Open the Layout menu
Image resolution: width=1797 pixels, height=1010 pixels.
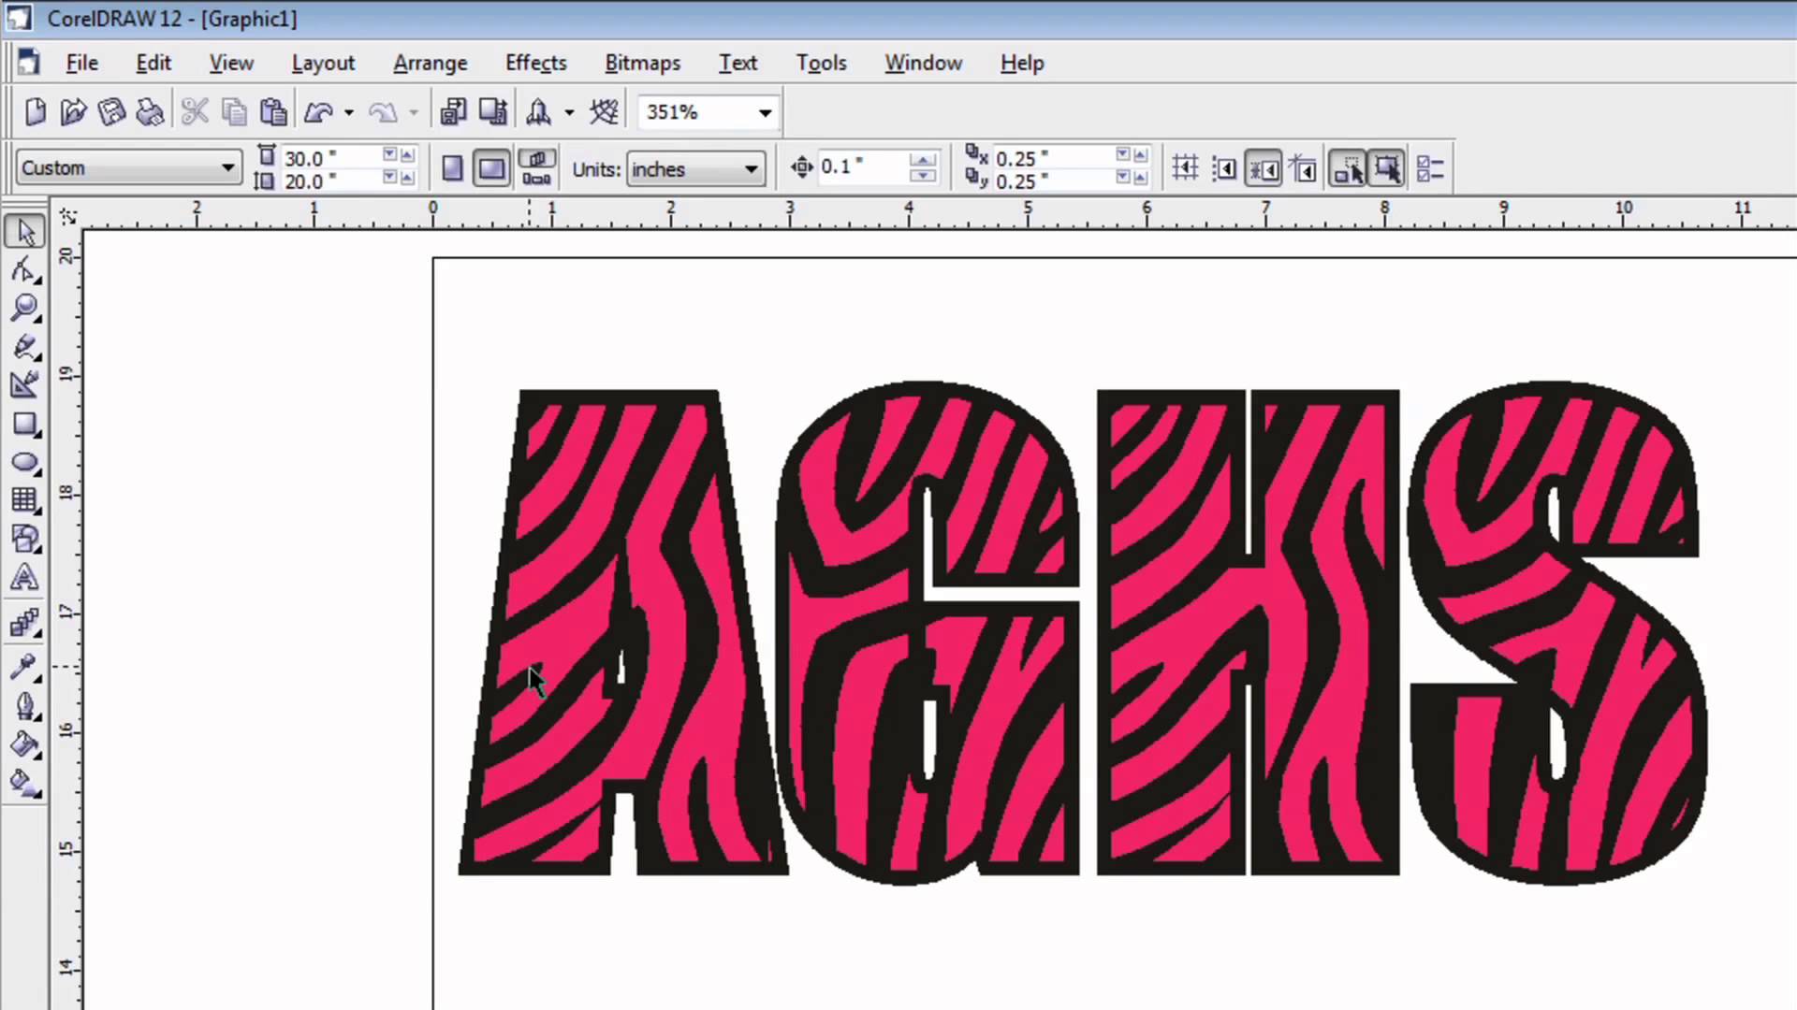tap(323, 63)
